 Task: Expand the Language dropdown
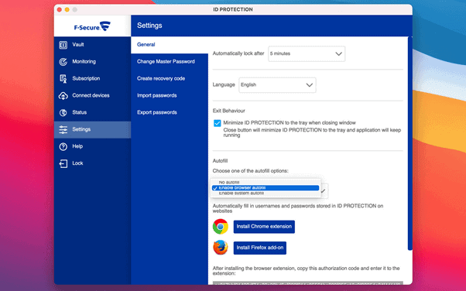pyautogui.click(x=277, y=85)
